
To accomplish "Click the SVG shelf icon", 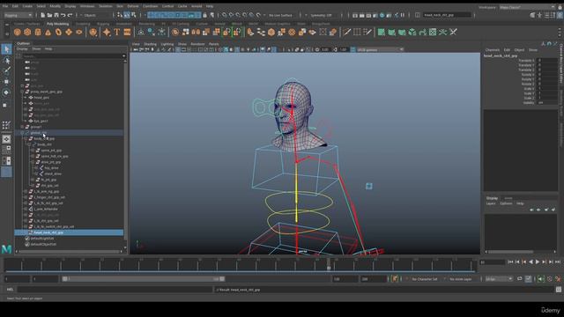I will 127,33.
